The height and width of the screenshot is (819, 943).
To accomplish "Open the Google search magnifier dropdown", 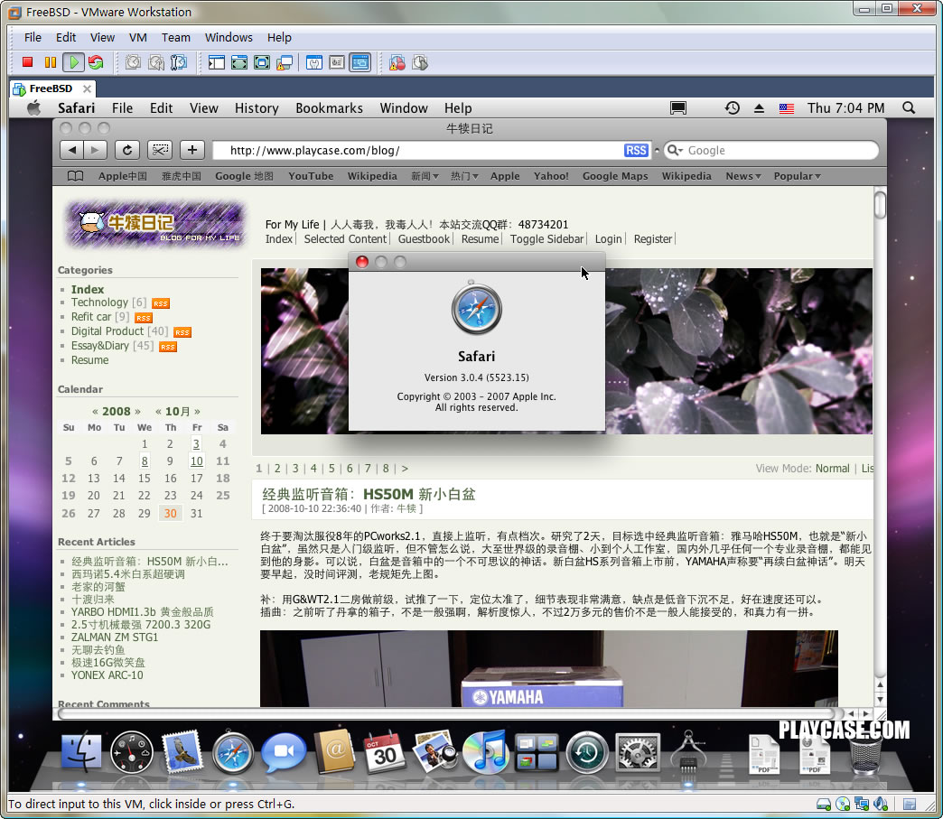I will point(676,150).
